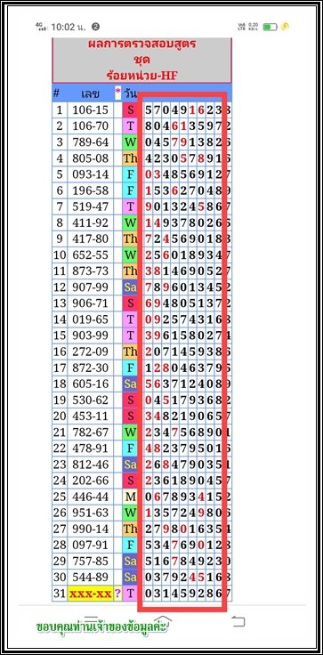Select number cell 097-91
The height and width of the screenshot is (655, 323).
90,545
